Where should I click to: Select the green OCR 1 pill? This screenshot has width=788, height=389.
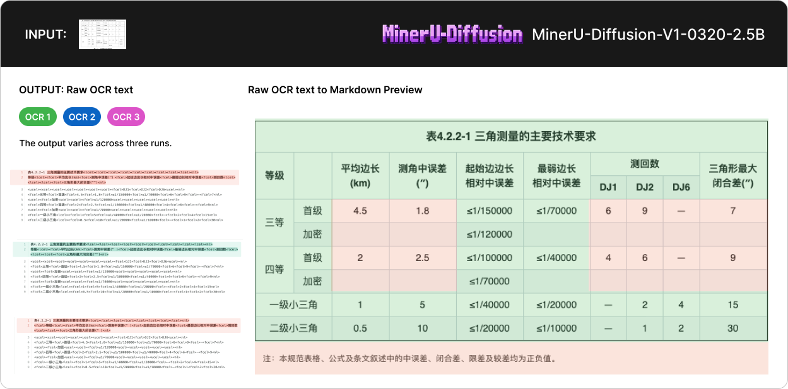click(x=38, y=117)
